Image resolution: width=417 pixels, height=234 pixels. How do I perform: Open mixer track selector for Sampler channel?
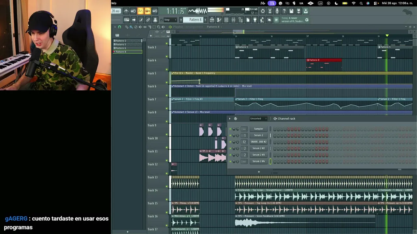click(245, 129)
